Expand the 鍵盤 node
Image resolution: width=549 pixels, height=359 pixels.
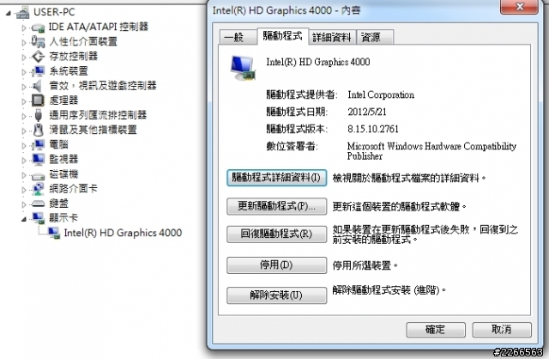[24, 204]
